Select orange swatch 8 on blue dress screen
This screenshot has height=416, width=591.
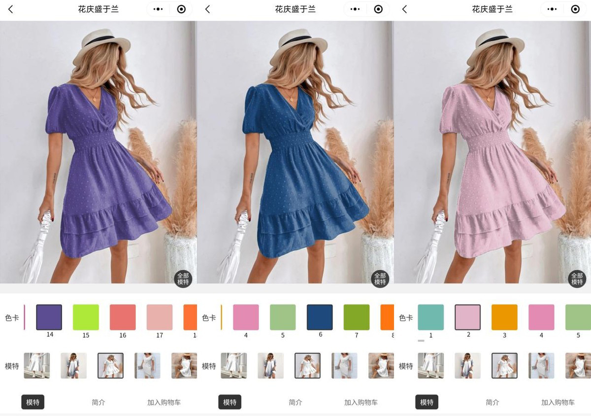387,317
